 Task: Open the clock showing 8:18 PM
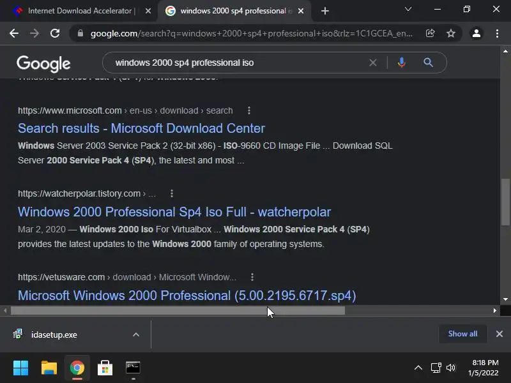[484, 368]
